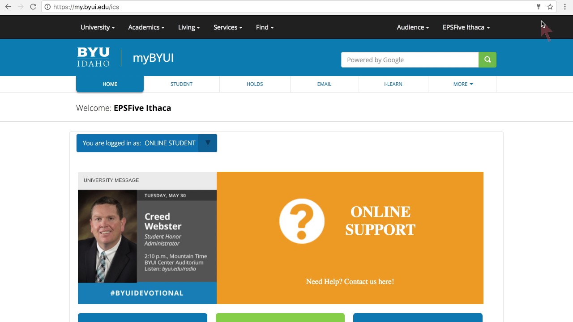573x322 pixels.
Task: Click the ONLINE SUPPORT heading
Action: (380, 220)
